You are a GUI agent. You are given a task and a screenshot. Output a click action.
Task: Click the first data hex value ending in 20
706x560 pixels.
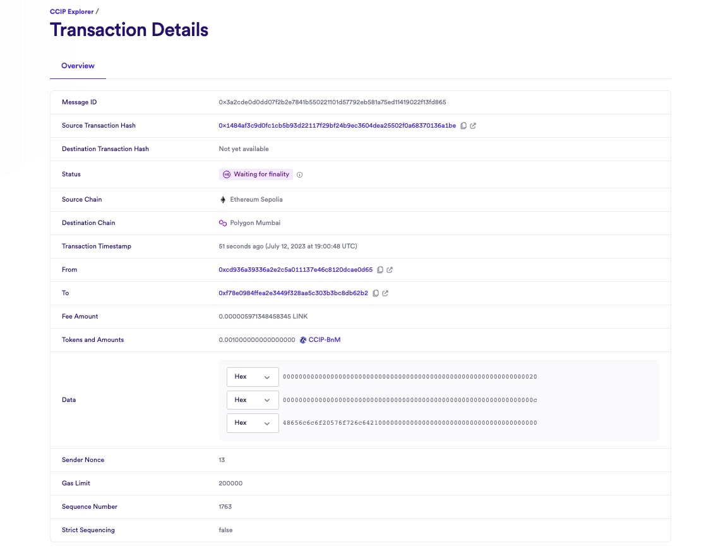(410, 377)
